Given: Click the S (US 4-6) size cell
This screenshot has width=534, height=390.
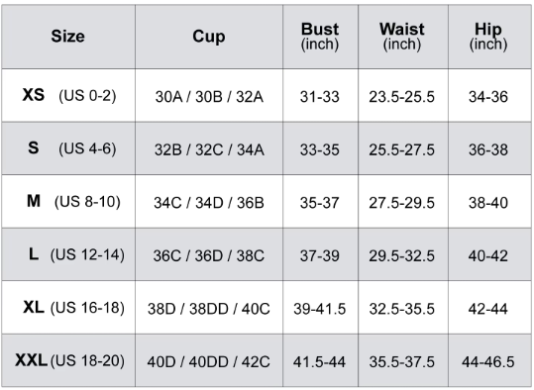Looking at the screenshot, I should pyautogui.click(x=68, y=148).
